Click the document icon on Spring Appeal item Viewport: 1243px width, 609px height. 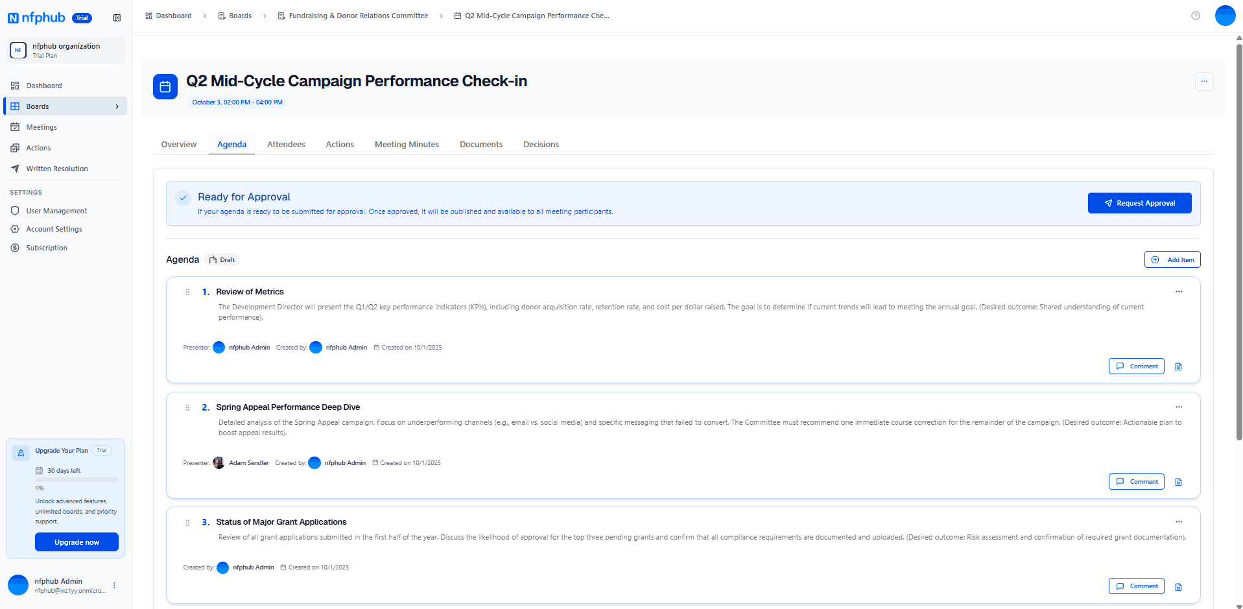coord(1178,482)
